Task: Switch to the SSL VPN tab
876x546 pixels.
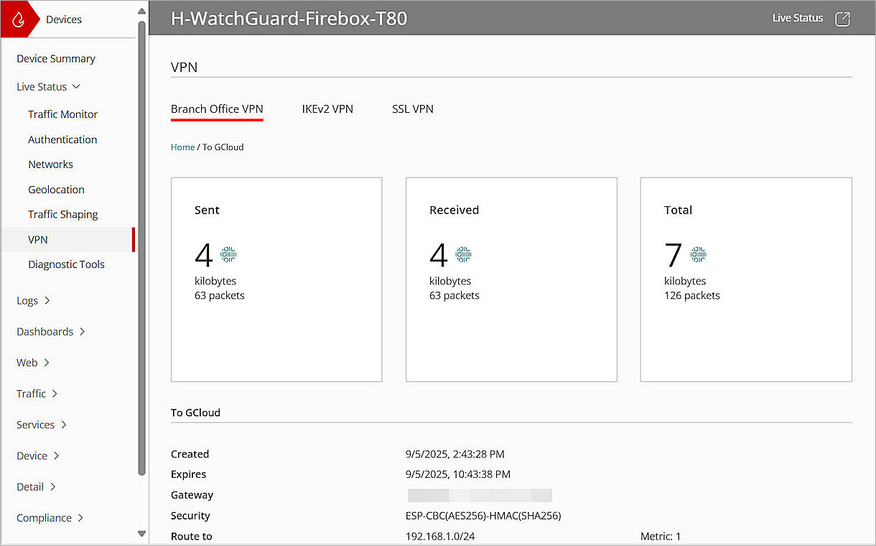Action: click(413, 109)
